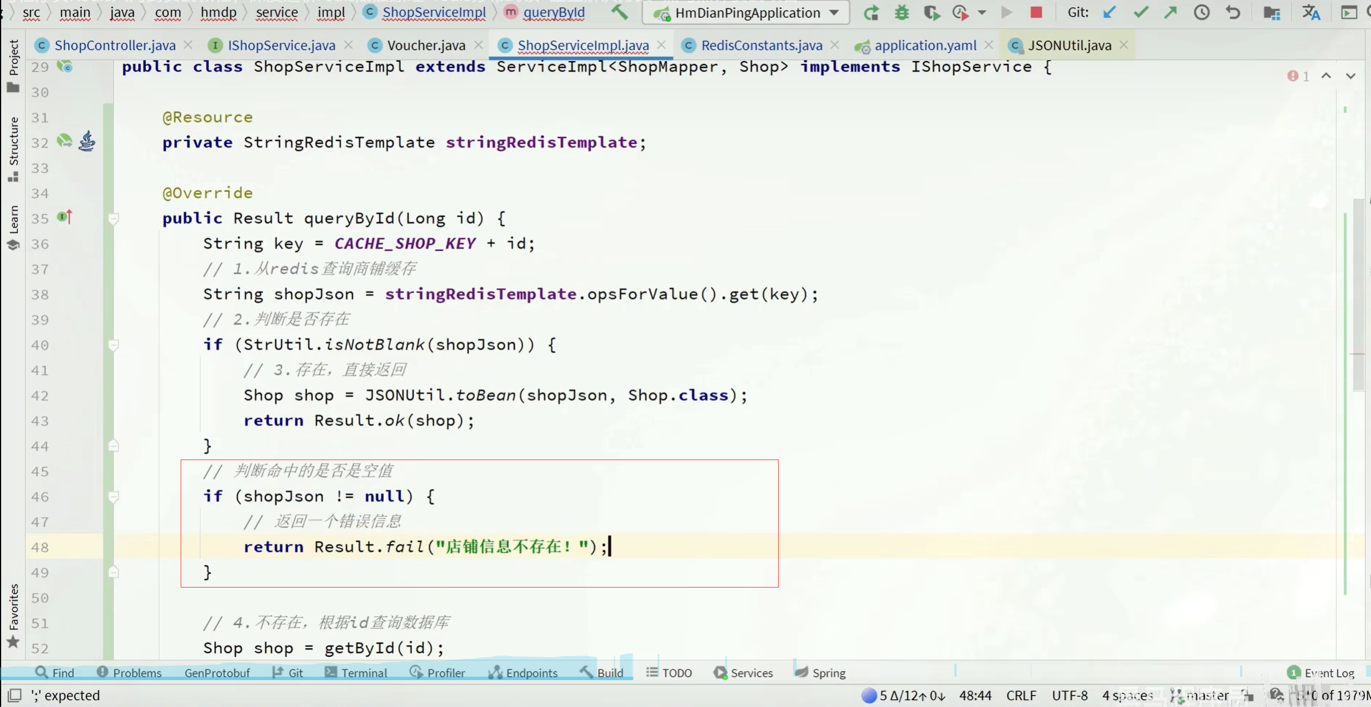Click the red Stop button

[1036, 12]
